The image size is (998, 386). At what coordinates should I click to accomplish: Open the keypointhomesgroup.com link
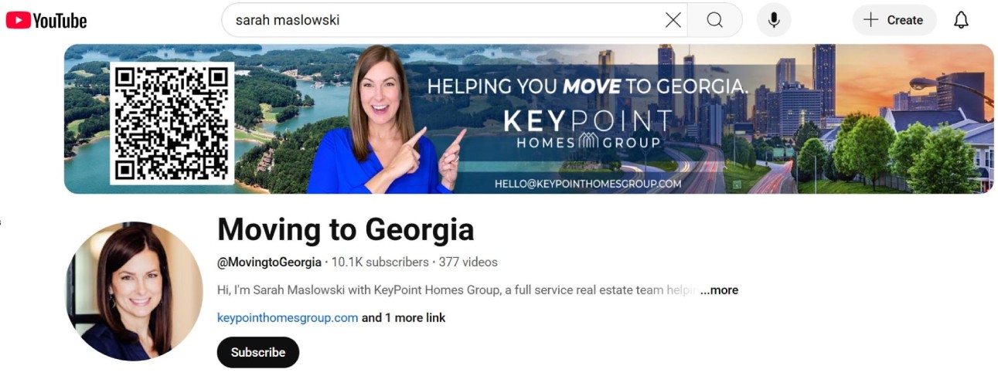288,317
